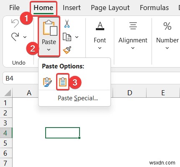
Task: Expand the Redo history dropdown arrow
Action: click(x=25, y=37)
